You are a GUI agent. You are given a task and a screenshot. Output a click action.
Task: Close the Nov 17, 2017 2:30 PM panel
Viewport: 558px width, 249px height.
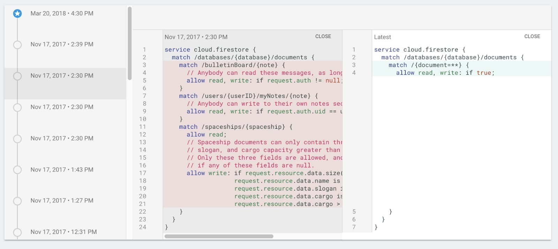point(323,37)
